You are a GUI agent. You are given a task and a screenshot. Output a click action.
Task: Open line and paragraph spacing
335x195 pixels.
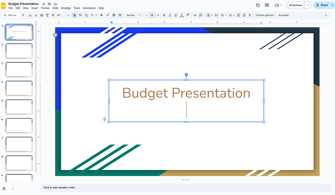click(216, 15)
